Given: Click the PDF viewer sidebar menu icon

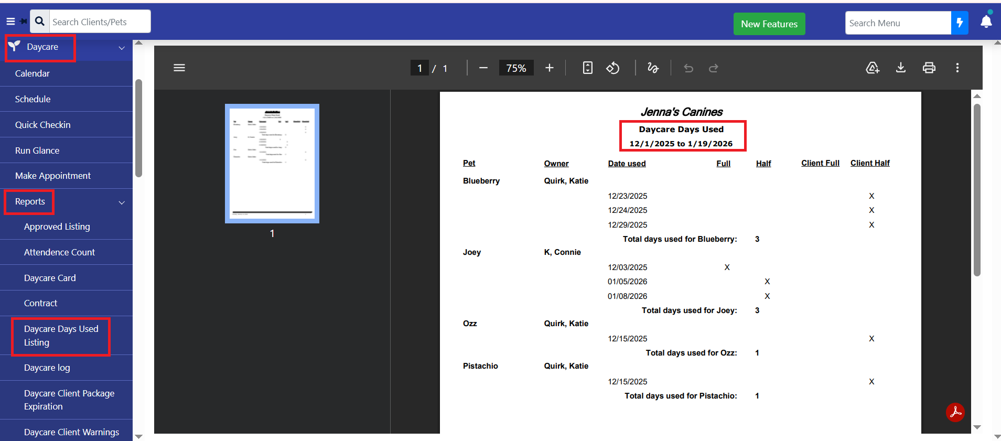Looking at the screenshot, I should (179, 68).
